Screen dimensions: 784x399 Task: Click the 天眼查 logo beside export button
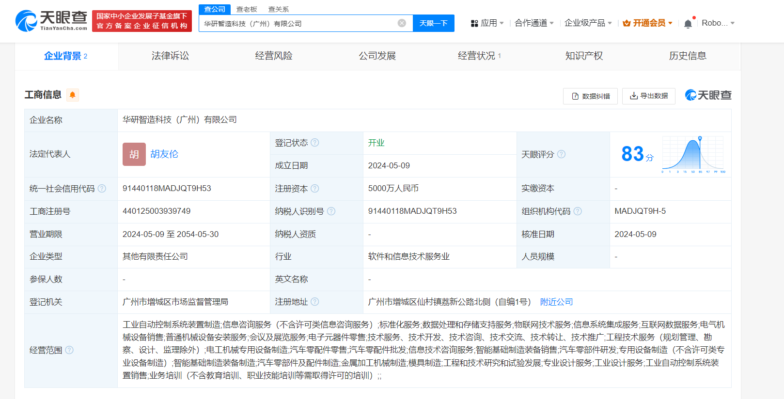pos(708,95)
